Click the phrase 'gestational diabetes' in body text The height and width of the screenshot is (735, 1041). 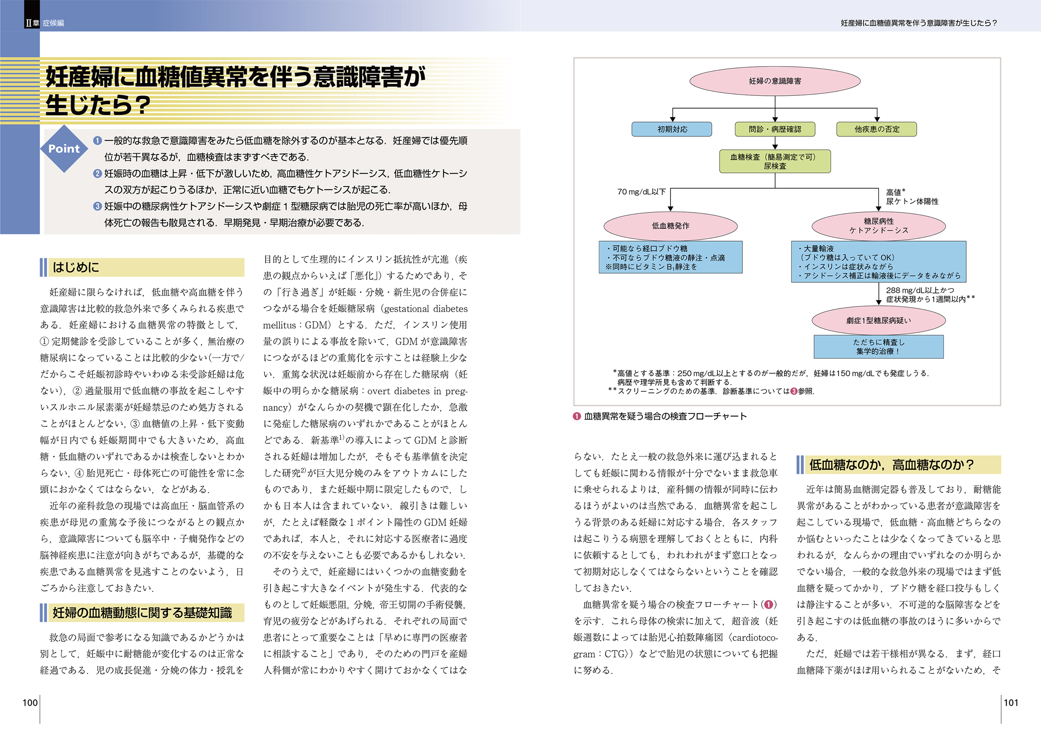(x=426, y=309)
